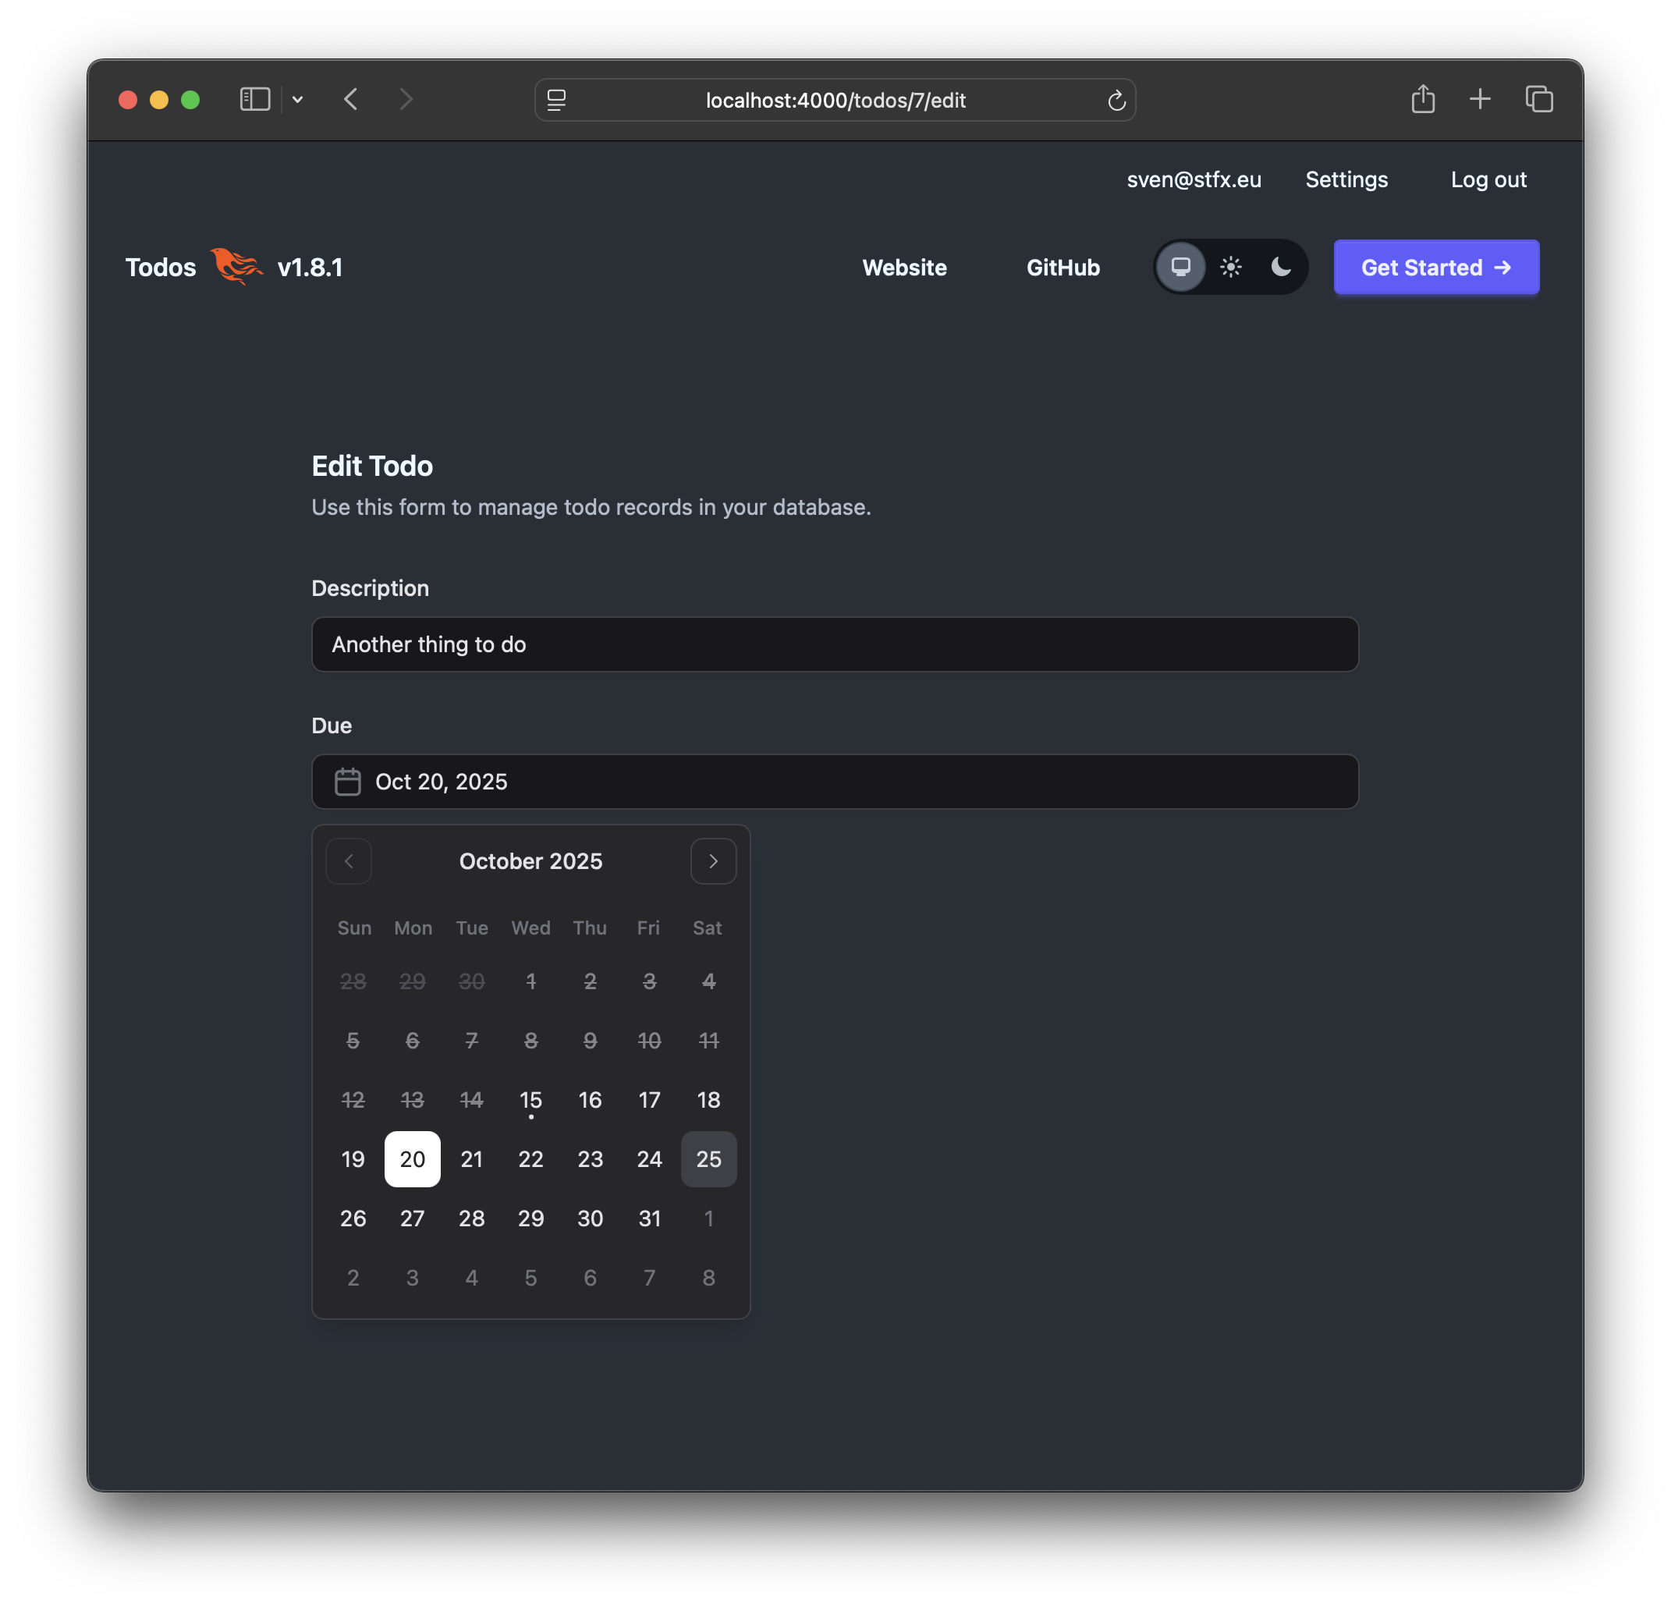Screen dimensions: 1671x1607
Task: Click the Log out link
Action: click(x=1488, y=179)
